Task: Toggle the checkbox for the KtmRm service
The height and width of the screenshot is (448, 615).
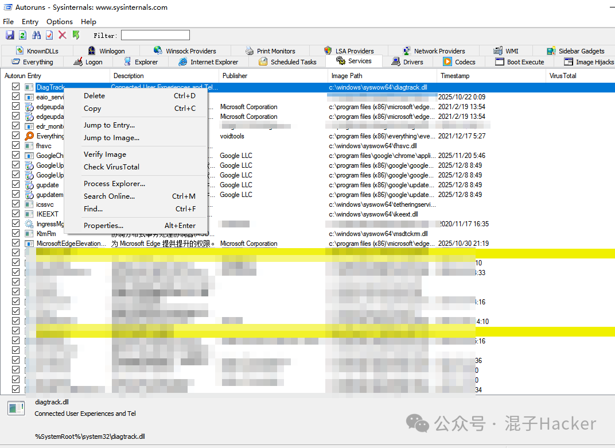Action: (16, 234)
